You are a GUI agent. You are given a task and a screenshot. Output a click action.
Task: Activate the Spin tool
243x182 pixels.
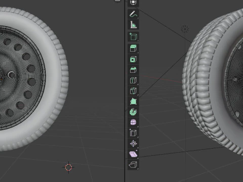133,112
